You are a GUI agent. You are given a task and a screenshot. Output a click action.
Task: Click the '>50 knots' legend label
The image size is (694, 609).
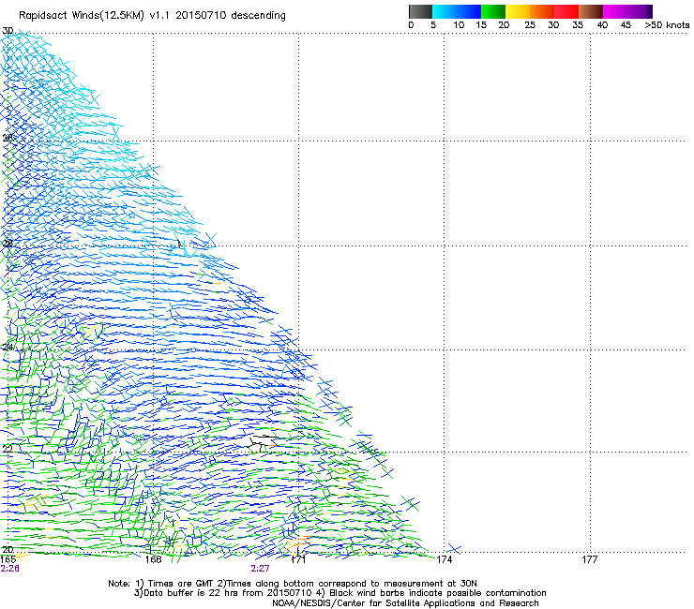(667, 25)
